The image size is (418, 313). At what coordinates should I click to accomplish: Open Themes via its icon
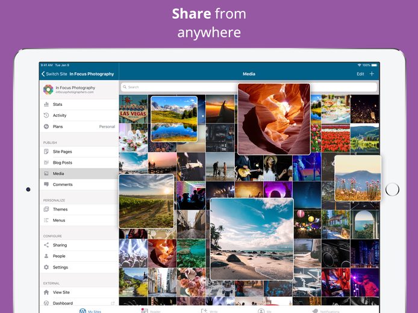(x=46, y=209)
